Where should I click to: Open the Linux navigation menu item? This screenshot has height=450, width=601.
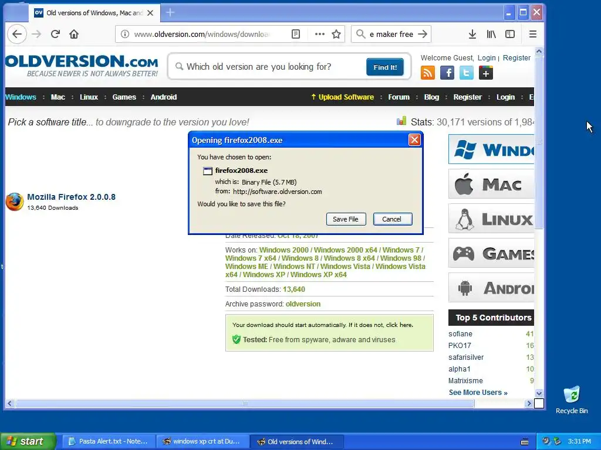(x=89, y=97)
